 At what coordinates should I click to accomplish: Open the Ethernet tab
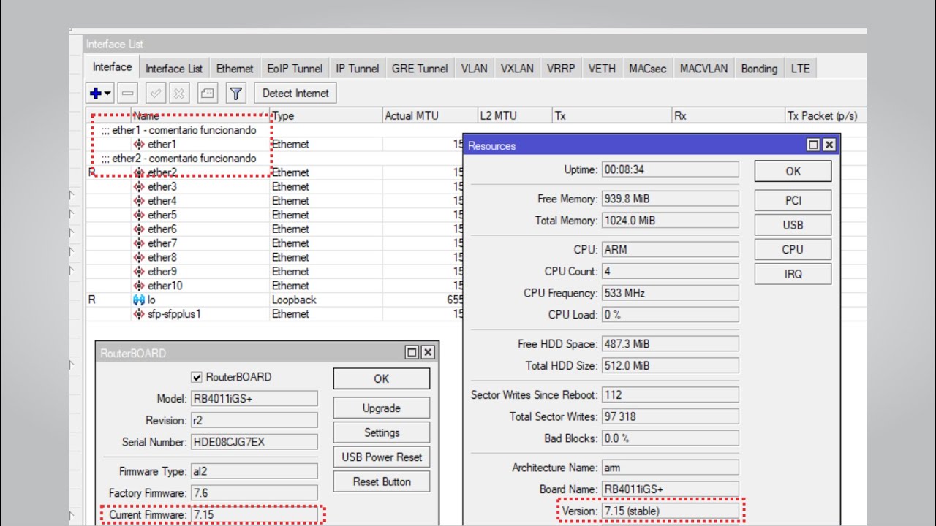click(x=235, y=69)
